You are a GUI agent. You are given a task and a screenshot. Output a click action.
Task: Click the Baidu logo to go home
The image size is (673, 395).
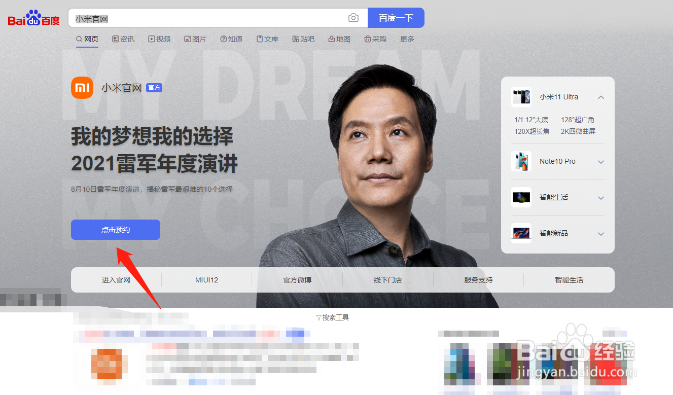click(32, 17)
